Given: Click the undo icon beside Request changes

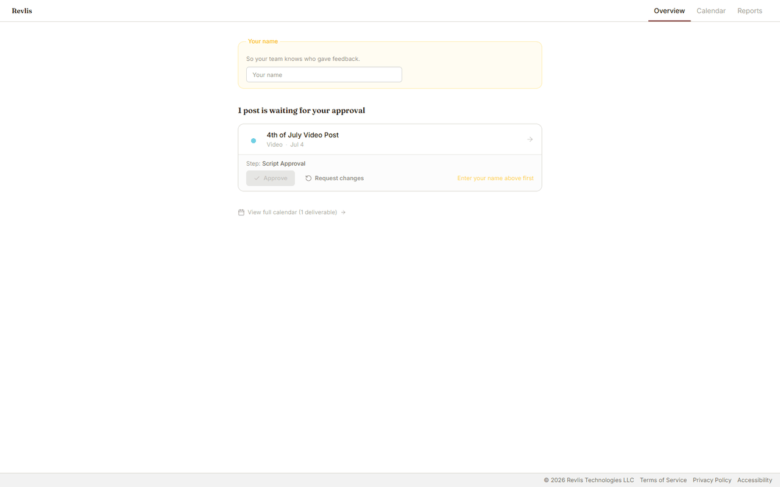Looking at the screenshot, I should tap(308, 178).
